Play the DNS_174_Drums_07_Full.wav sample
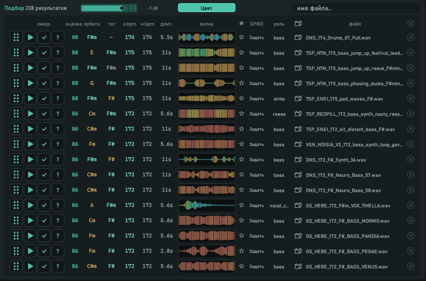The width and height of the screenshot is (426, 281). pos(30,37)
